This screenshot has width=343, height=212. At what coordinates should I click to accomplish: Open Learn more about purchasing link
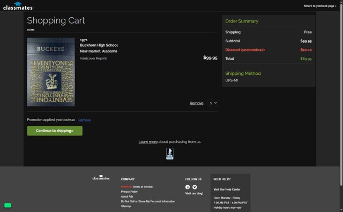click(x=148, y=142)
